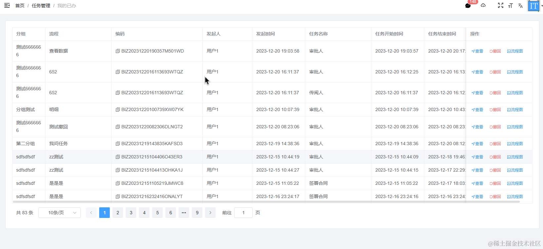Viewport: 543px width, 249px height.
Task: Click 查看 for the 我问任务 row
Action: [477, 144]
